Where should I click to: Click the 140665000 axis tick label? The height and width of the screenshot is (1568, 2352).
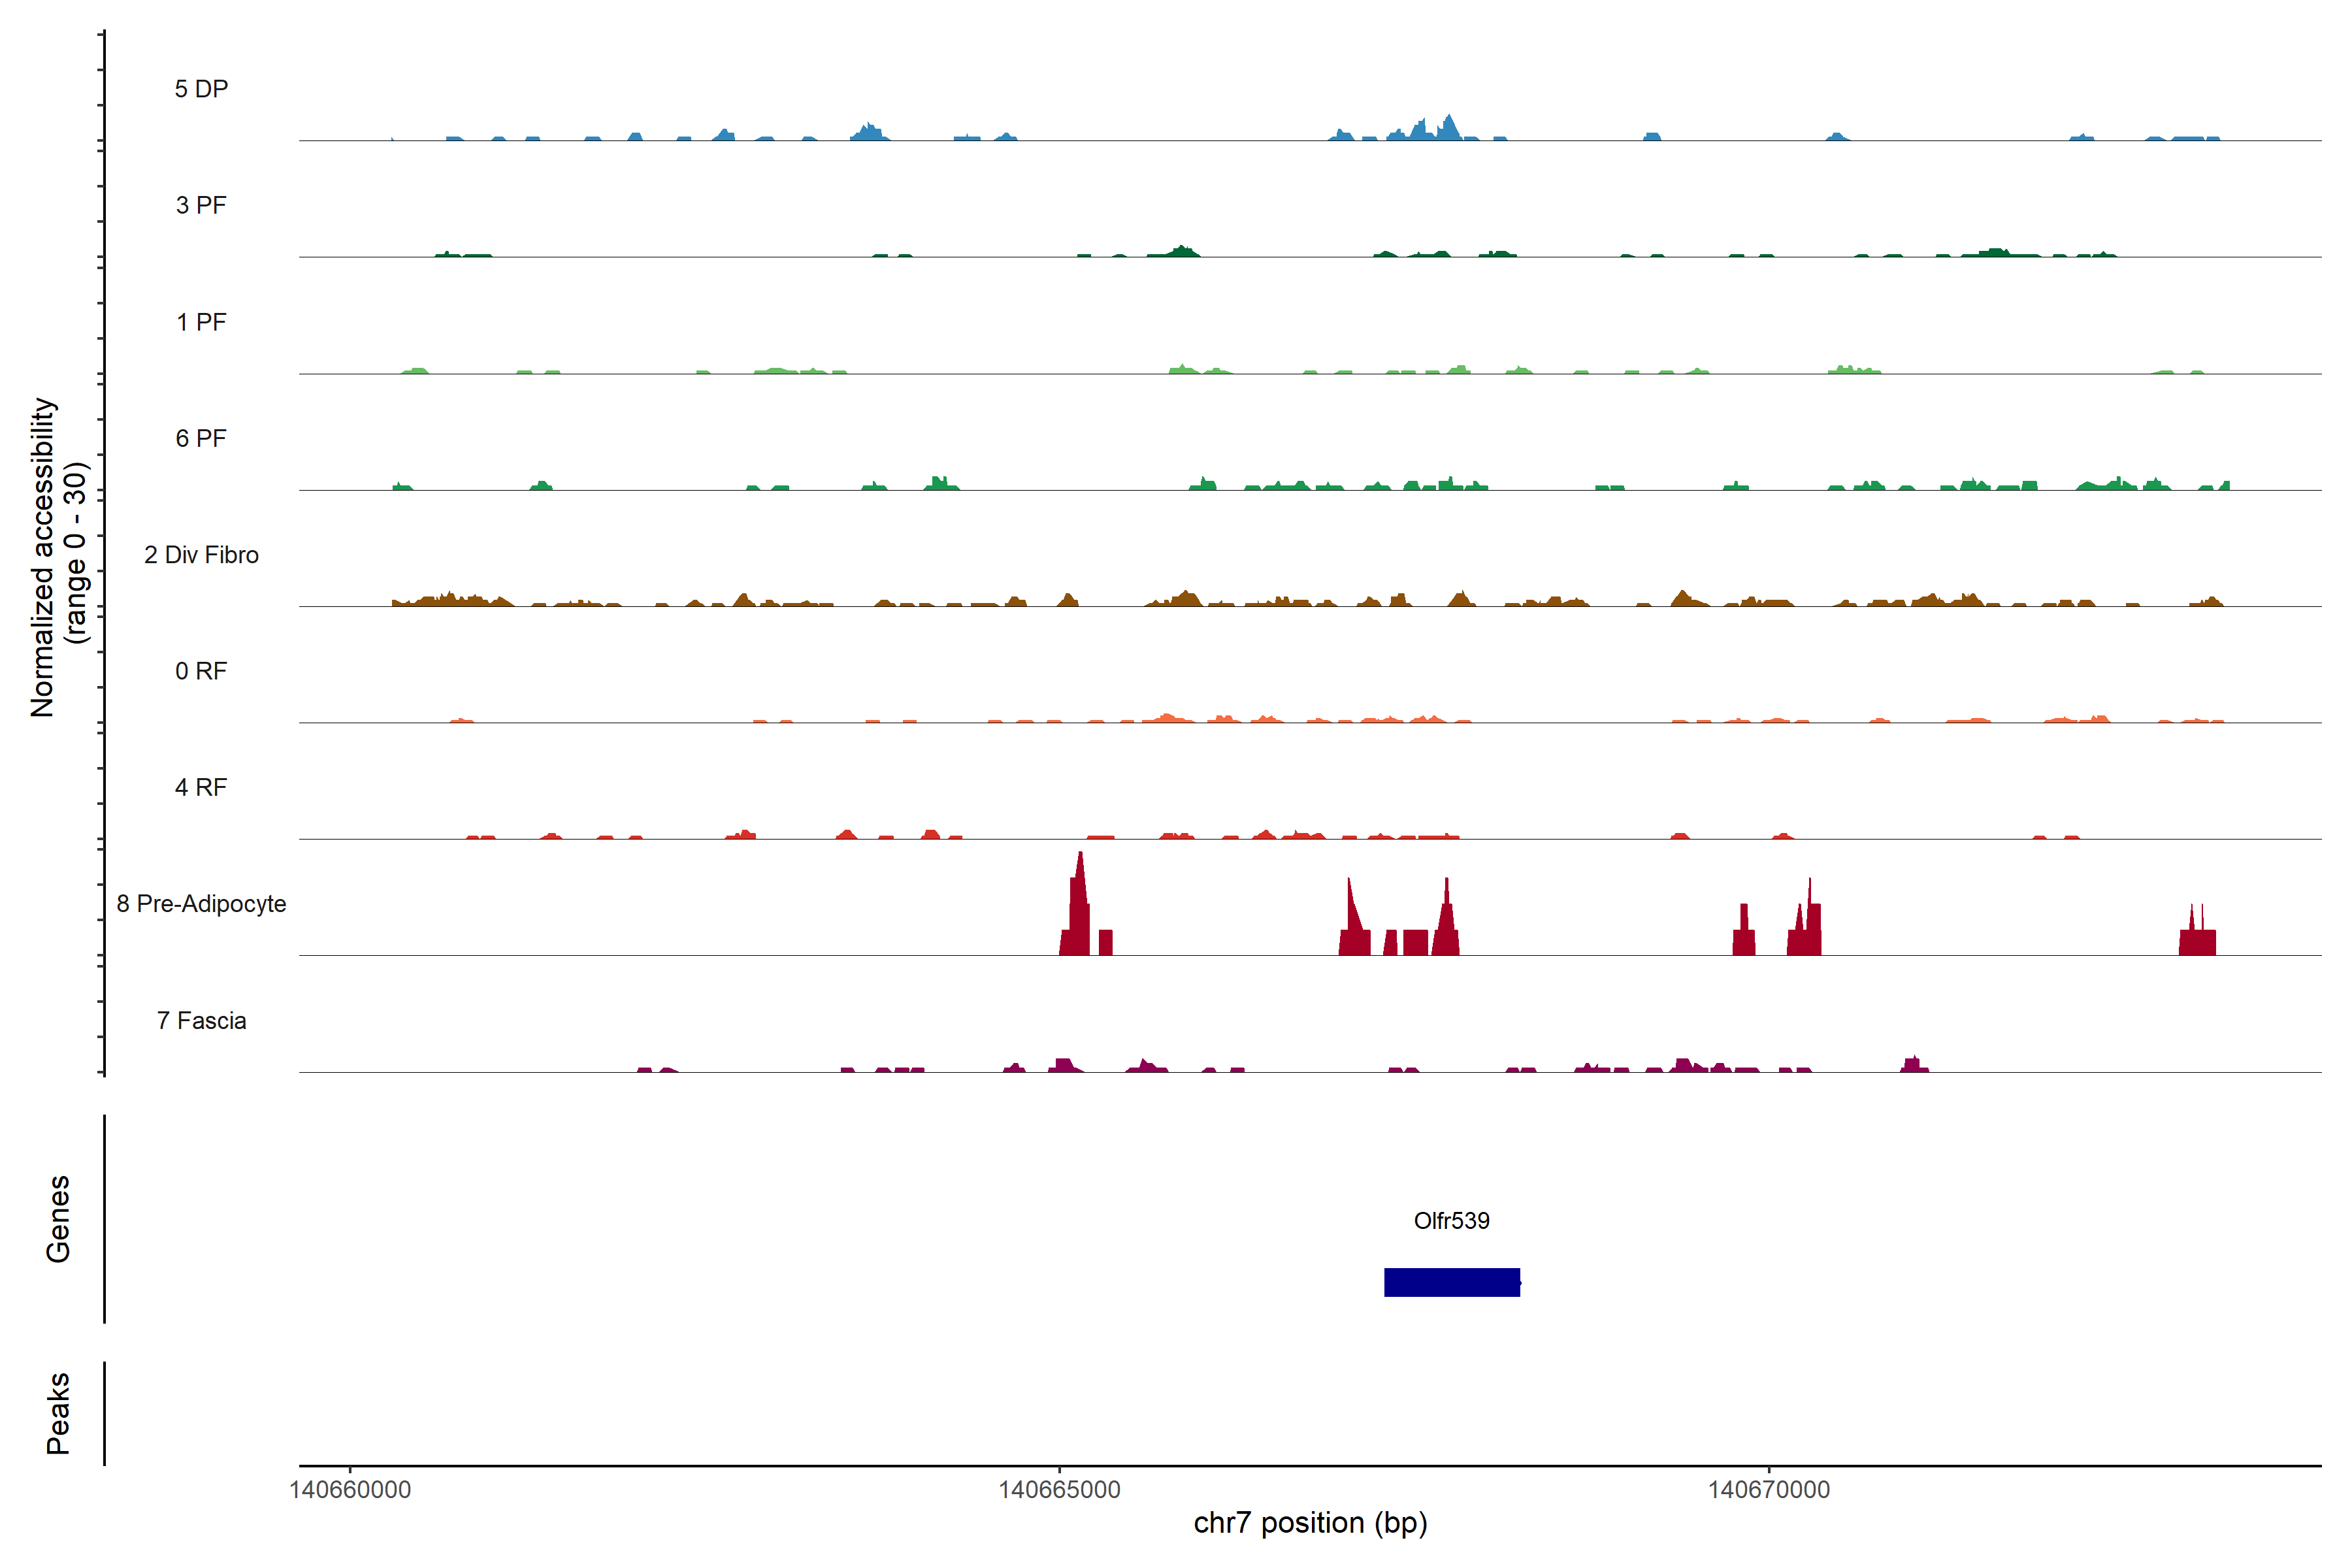[1059, 1489]
